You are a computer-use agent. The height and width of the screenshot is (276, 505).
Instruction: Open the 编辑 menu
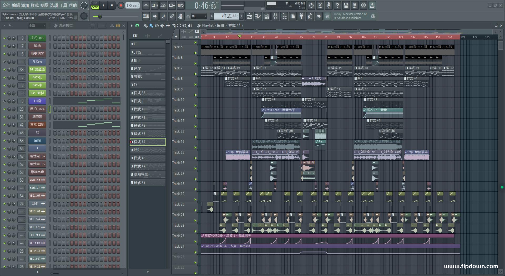(16, 5)
